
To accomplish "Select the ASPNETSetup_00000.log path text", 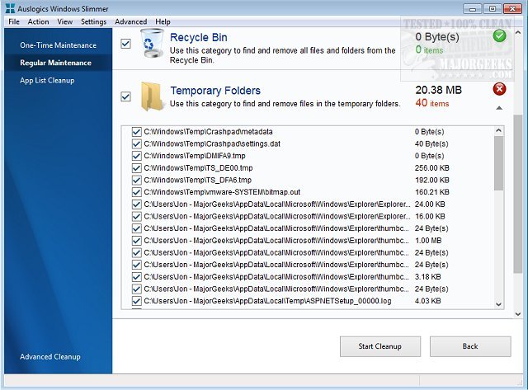I will (x=267, y=301).
